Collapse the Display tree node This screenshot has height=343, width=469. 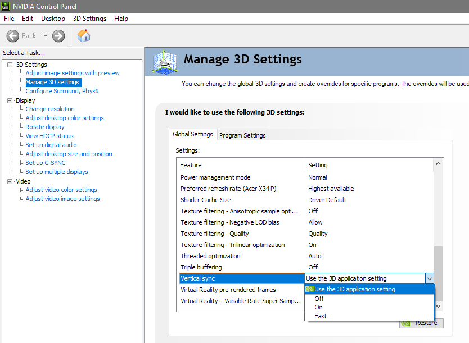point(10,100)
